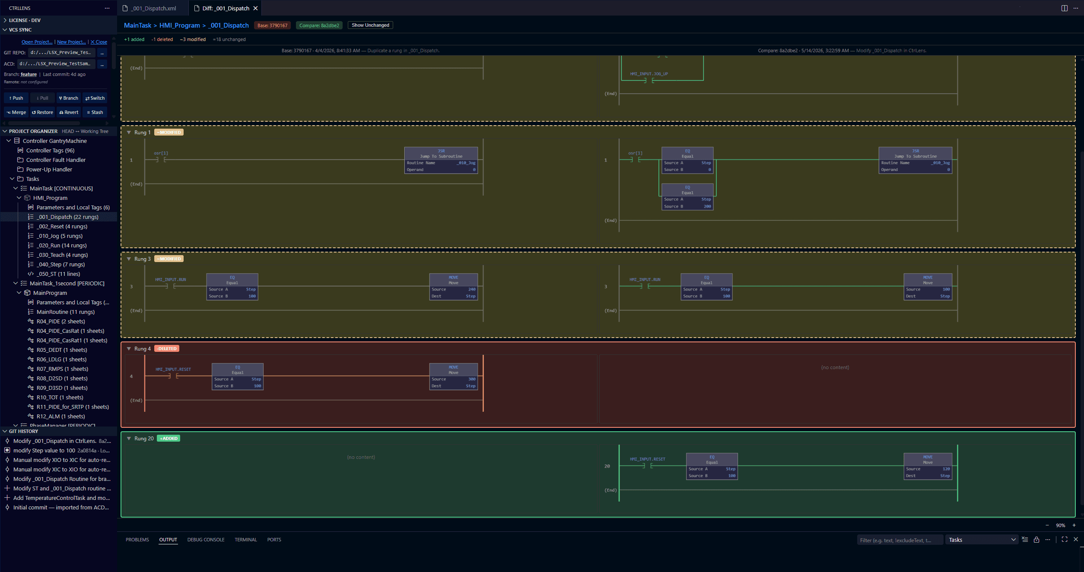Click the Push button
The width and height of the screenshot is (1084, 572).
click(16, 98)
